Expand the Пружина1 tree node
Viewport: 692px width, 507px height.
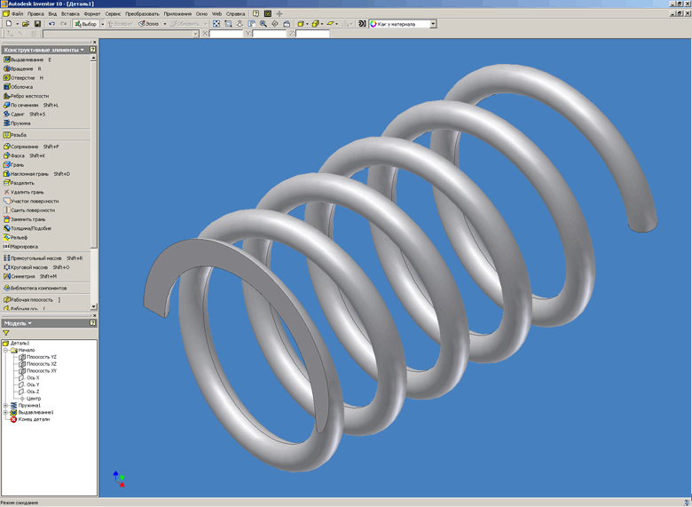click(5, 406)
